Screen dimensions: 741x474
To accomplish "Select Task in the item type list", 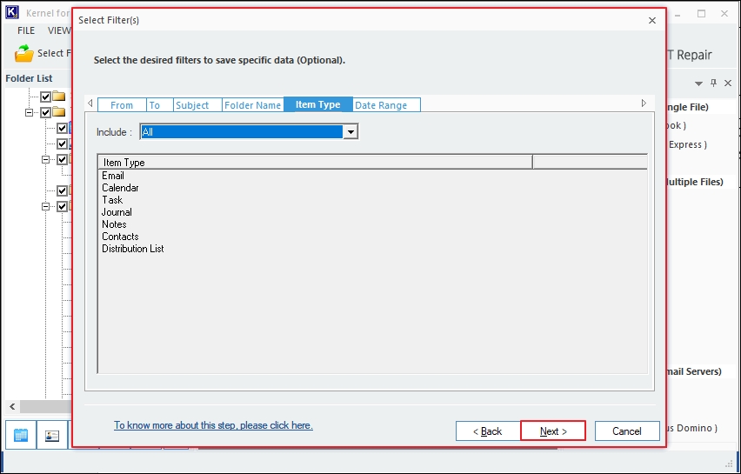I will 112,200.
